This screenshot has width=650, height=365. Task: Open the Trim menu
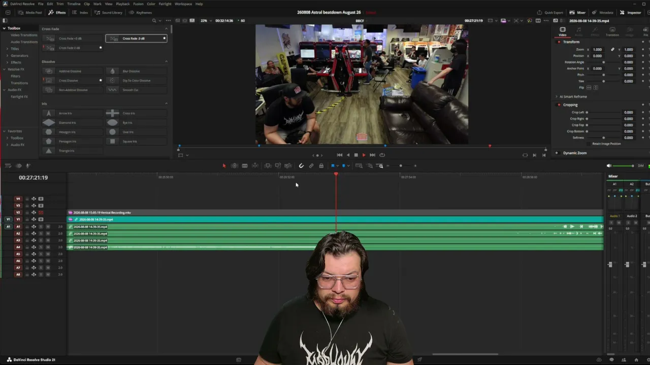pyautogui.click(x=60, y=4)
